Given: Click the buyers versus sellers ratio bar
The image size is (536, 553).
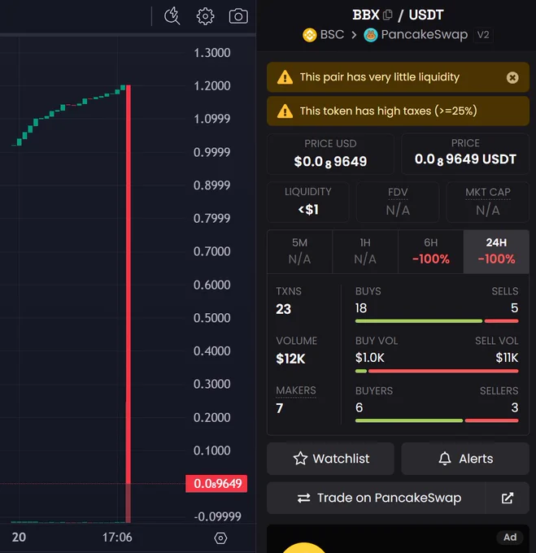Looking at the screenshot, I should coord(437,420).
